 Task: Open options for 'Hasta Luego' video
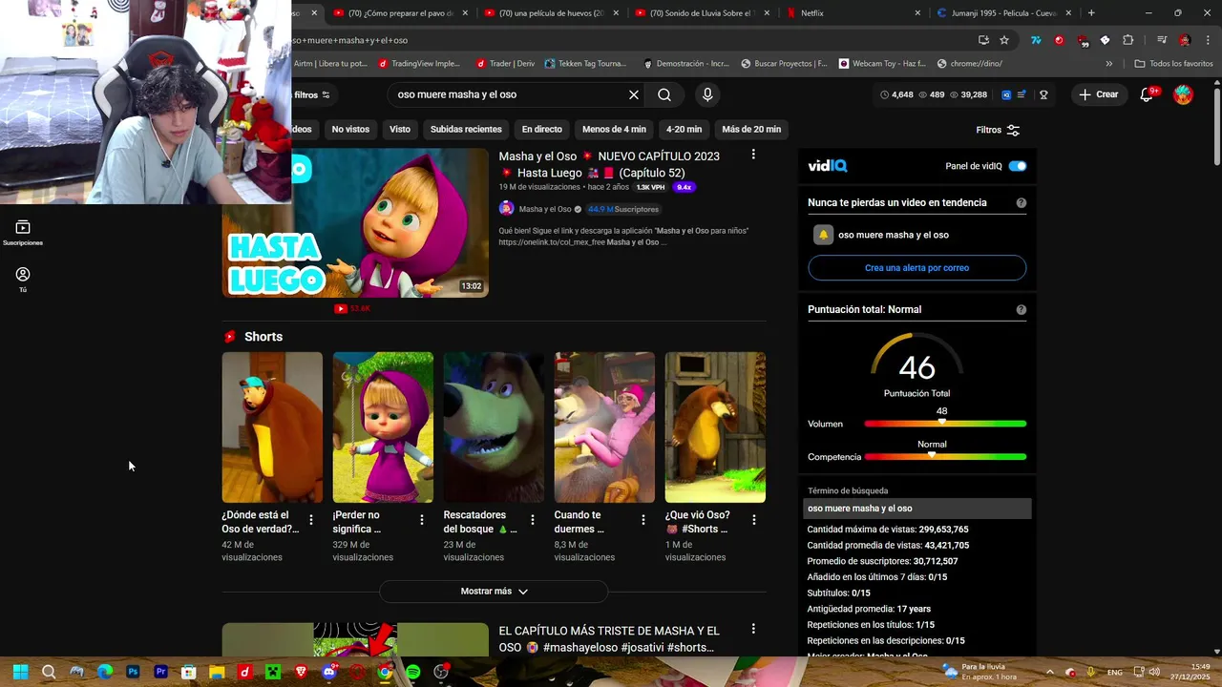tap(753, 155)
